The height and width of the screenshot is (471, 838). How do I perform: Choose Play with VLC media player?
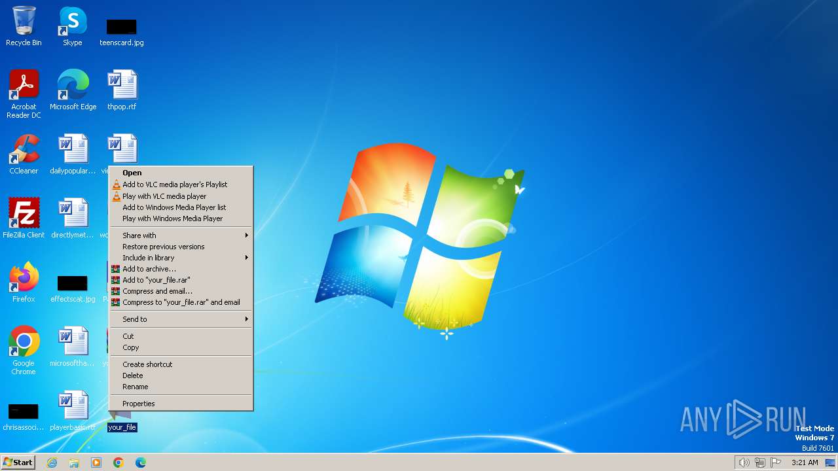[181, 196]
